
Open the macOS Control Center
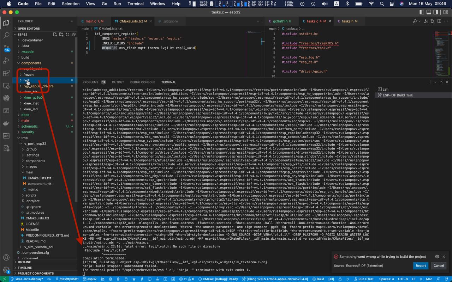point(392,4)
